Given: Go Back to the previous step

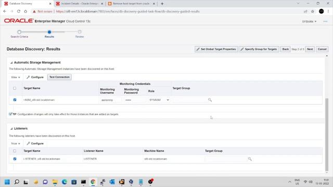Looking at the screenshot, I should [285, 49].
